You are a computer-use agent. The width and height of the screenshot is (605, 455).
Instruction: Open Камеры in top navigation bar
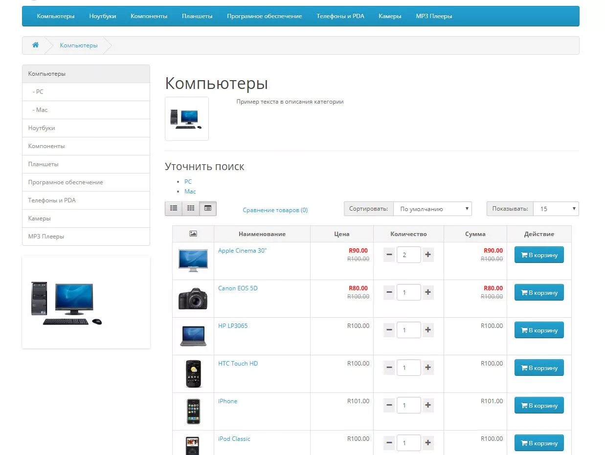click(390, 16)
